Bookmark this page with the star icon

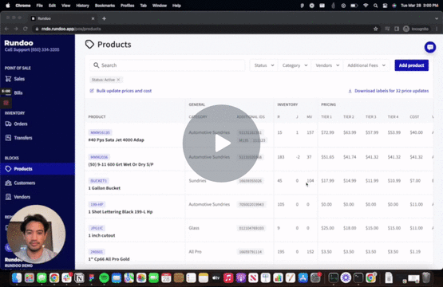click(375, 29)
